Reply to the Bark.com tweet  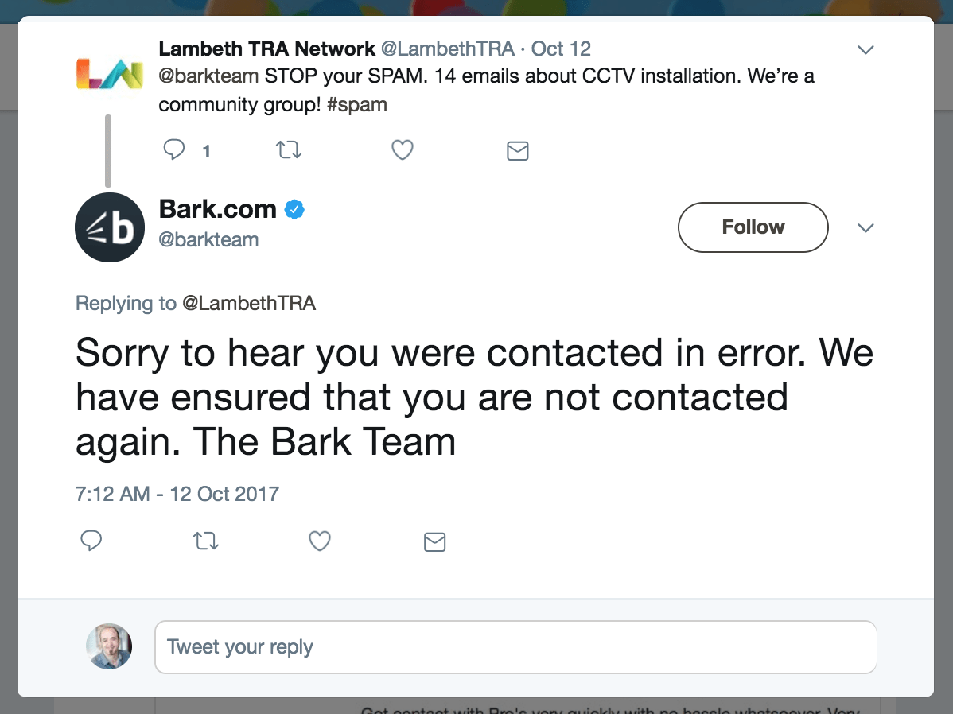(x=91, y=541)
